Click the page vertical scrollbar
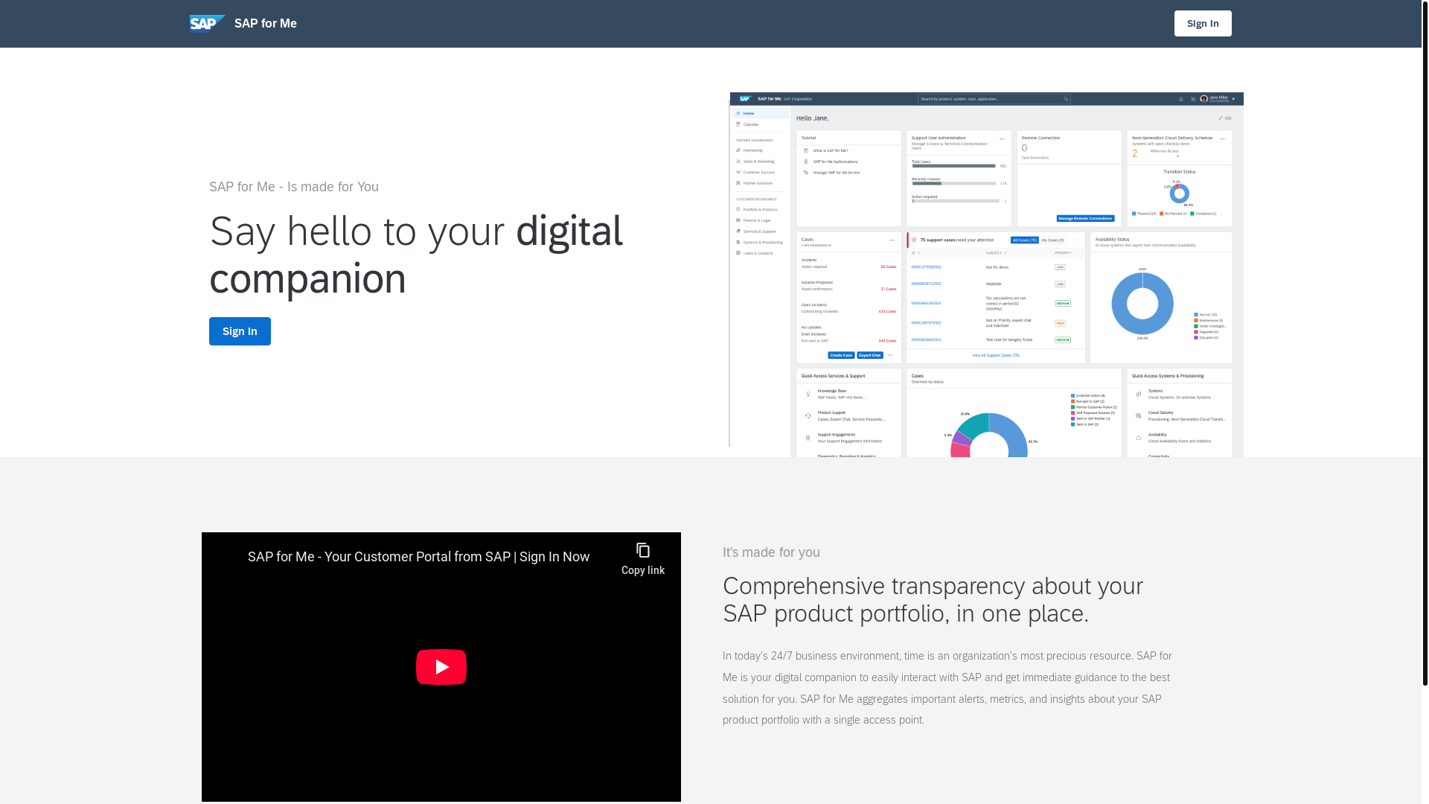The width and height of the screenshot is (1429, 804). pyautogui.click(x=1425, y=342)
